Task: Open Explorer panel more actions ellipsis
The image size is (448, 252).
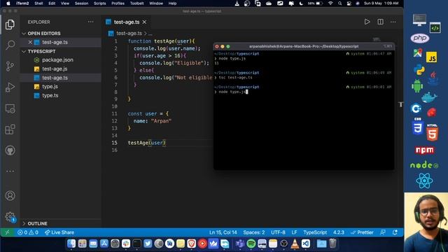Action: tap(90, 22)
